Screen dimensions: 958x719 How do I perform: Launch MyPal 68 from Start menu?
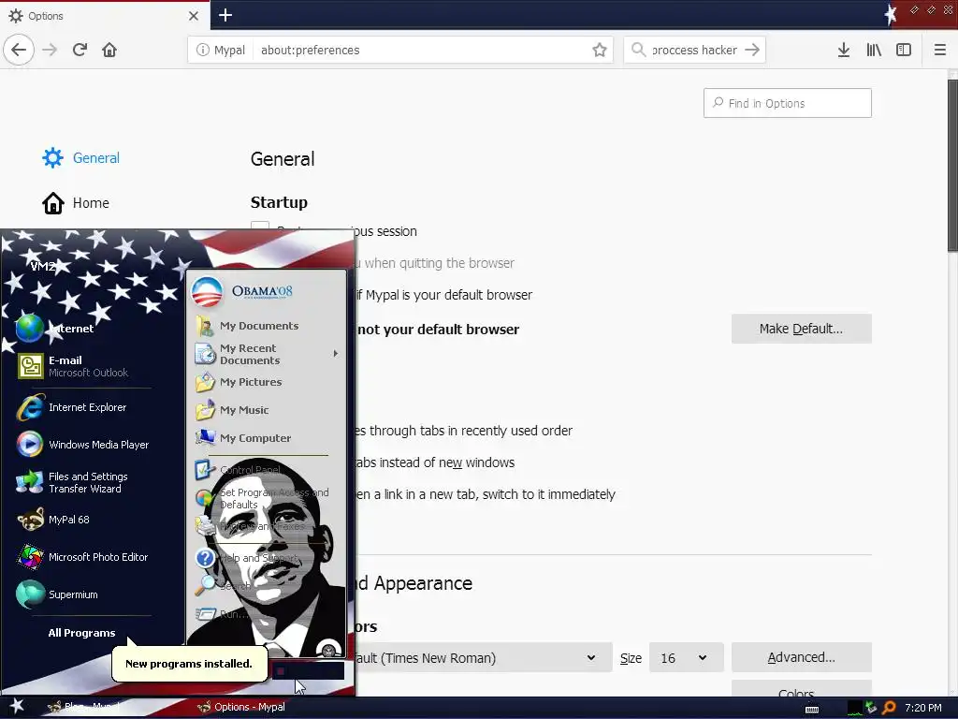coord(53,520)
